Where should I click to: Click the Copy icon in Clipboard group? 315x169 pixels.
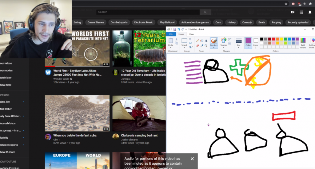pos(176,43)
